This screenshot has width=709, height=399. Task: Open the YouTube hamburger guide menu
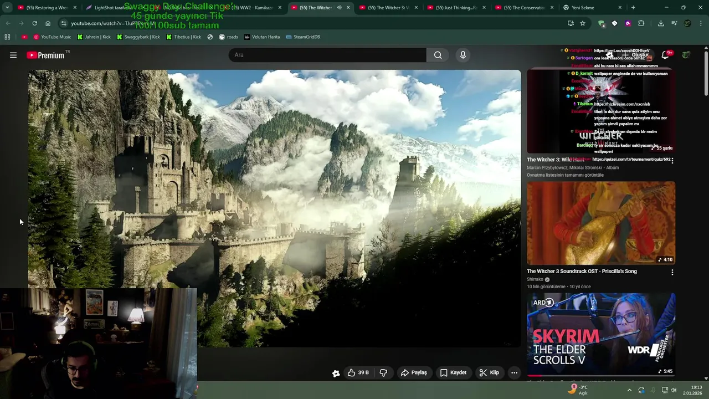click(x=13, y=55)
